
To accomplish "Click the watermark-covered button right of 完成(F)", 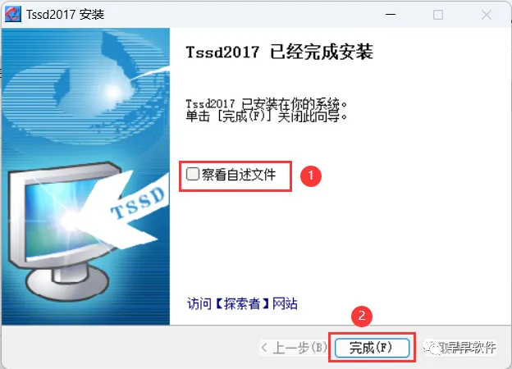I will coord(459,348).
